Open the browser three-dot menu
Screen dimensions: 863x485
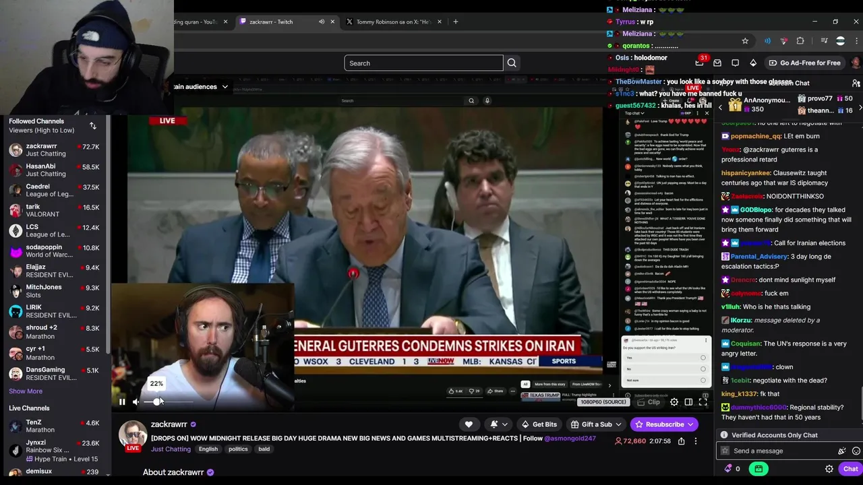[x=856, y=41]
